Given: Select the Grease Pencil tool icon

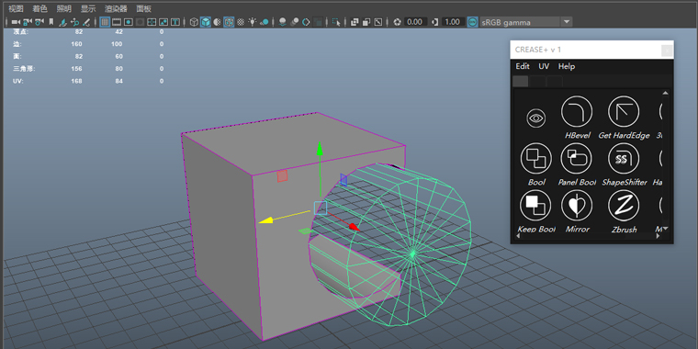Looking at the screenshot, I should tap(86, 22).
